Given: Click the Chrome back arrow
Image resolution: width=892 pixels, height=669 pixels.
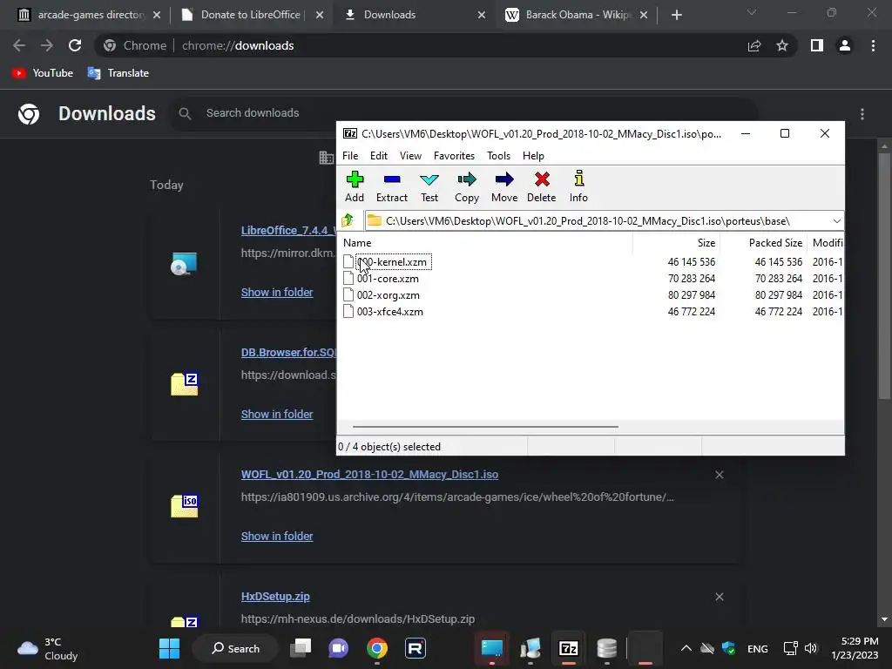Looking at the screenshot, I should point(19,45).
